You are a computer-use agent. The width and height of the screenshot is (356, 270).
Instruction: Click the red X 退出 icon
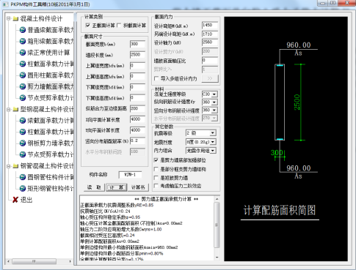pyautogui.click(x=15, y=200)
